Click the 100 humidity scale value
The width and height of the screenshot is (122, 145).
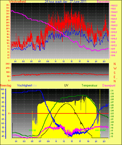2,89
